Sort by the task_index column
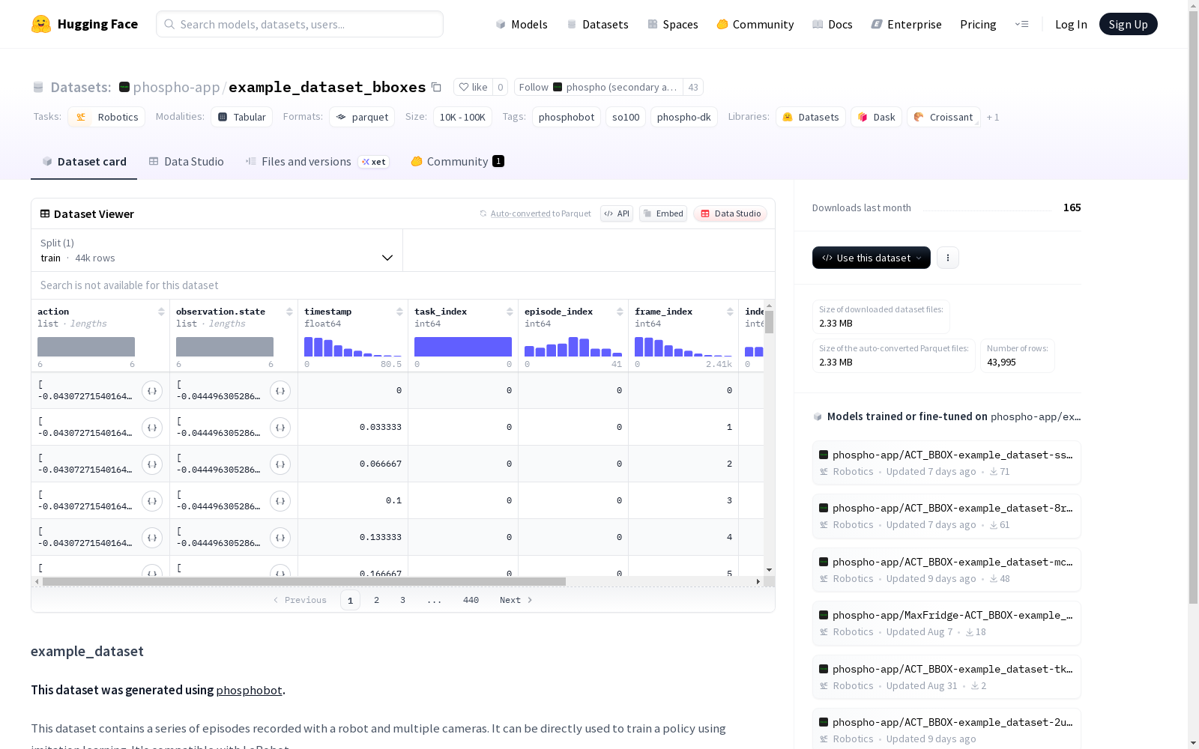 point(510,312)
